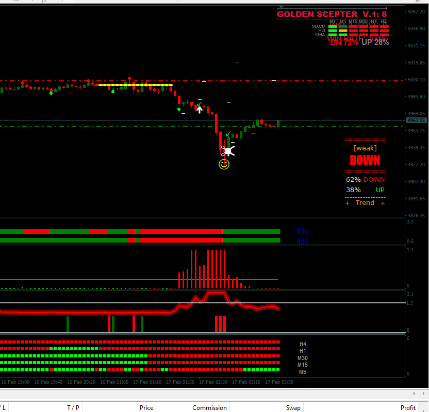The image size is (429, 412).
Task: Click the Profit column header
Action: tap(408, 407)
